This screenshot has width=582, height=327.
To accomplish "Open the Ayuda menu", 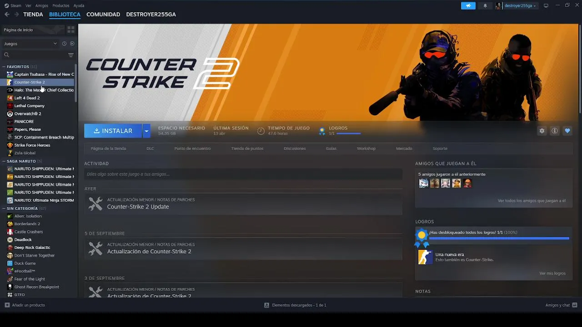I will point(79,5).
